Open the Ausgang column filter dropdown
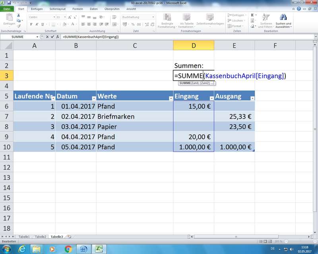318x254 pixels. tap(252, 98)
